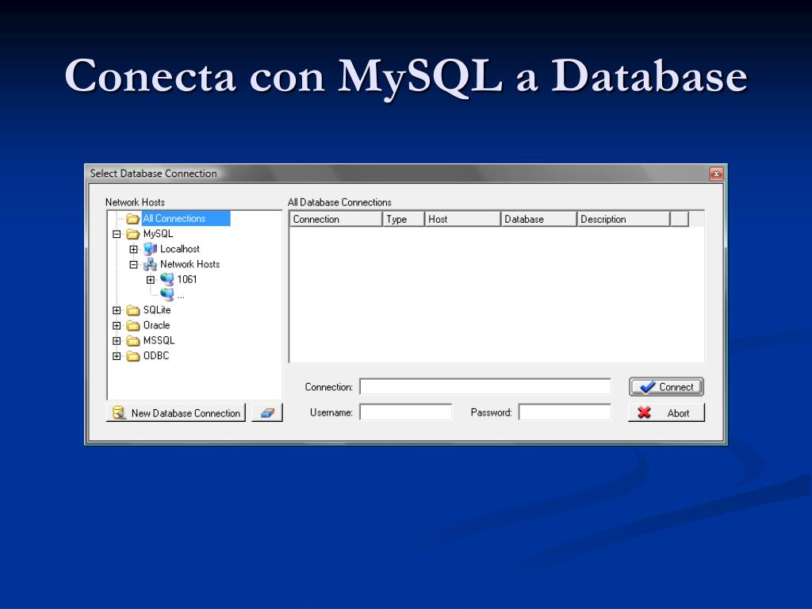Click the Oracle folder icon
This screenshot has width=812, height=609.
pyautogui.click(x=133, y=326)
